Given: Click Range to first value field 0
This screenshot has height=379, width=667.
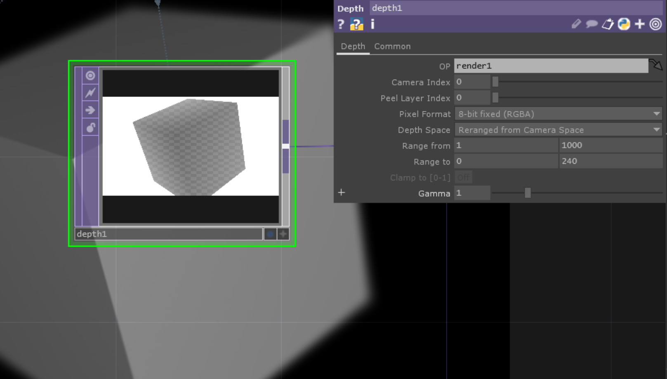Looking at the screenshot, I should click(506, 161).
